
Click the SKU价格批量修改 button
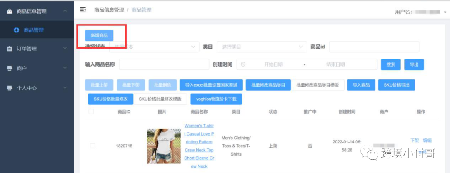pyautogui.click(x=111, y=99)
